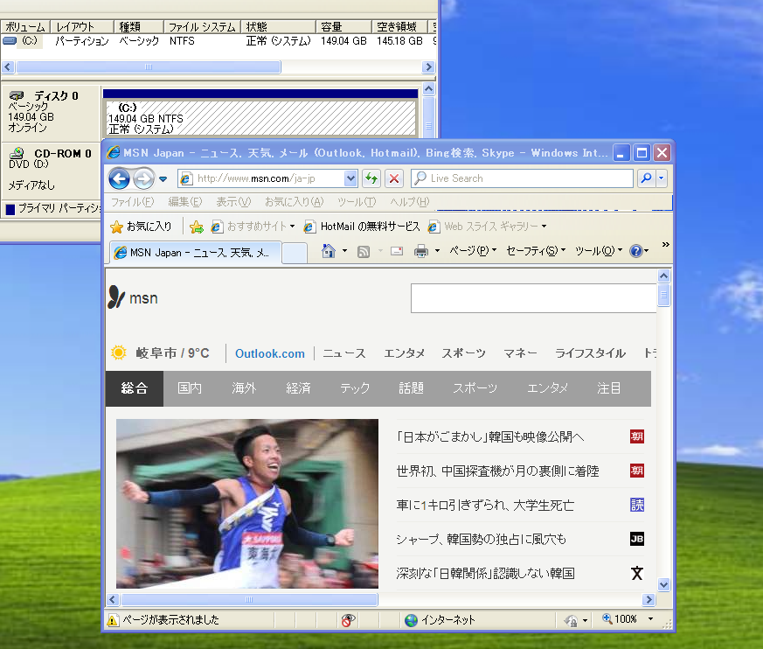Open the runner photo headline thumbnail
This screenshot has width=763, height=649.
tap(247, 504)
